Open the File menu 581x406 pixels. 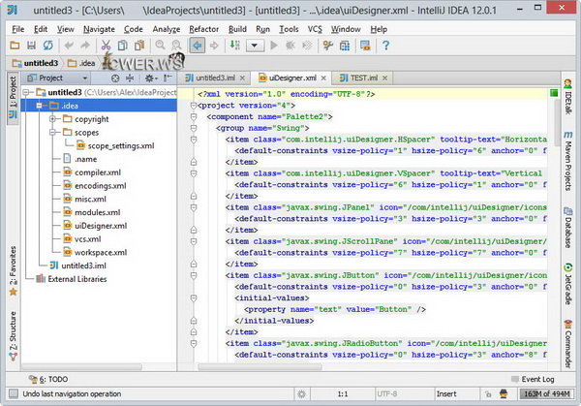pos(18,29)
